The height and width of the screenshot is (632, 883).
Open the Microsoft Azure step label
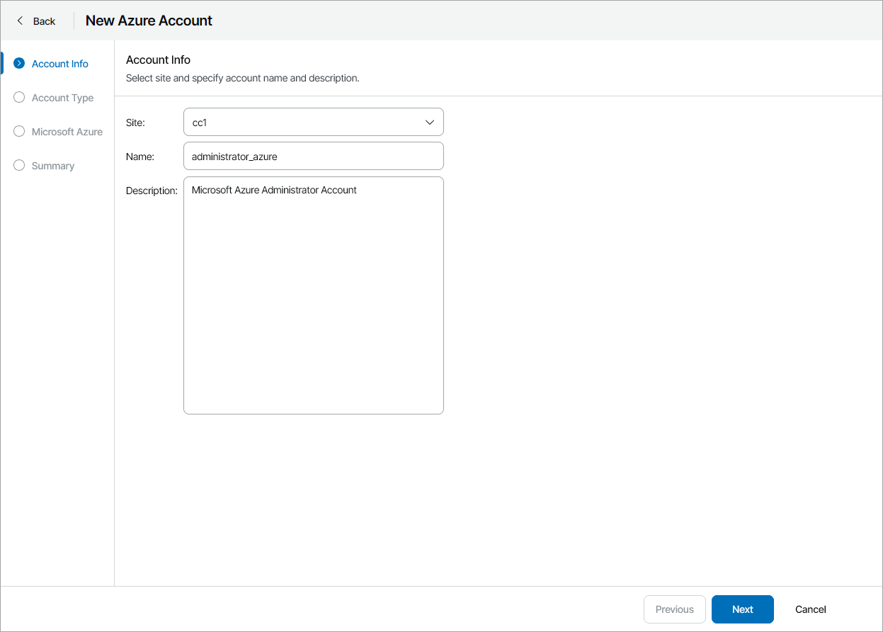(67, 132)
